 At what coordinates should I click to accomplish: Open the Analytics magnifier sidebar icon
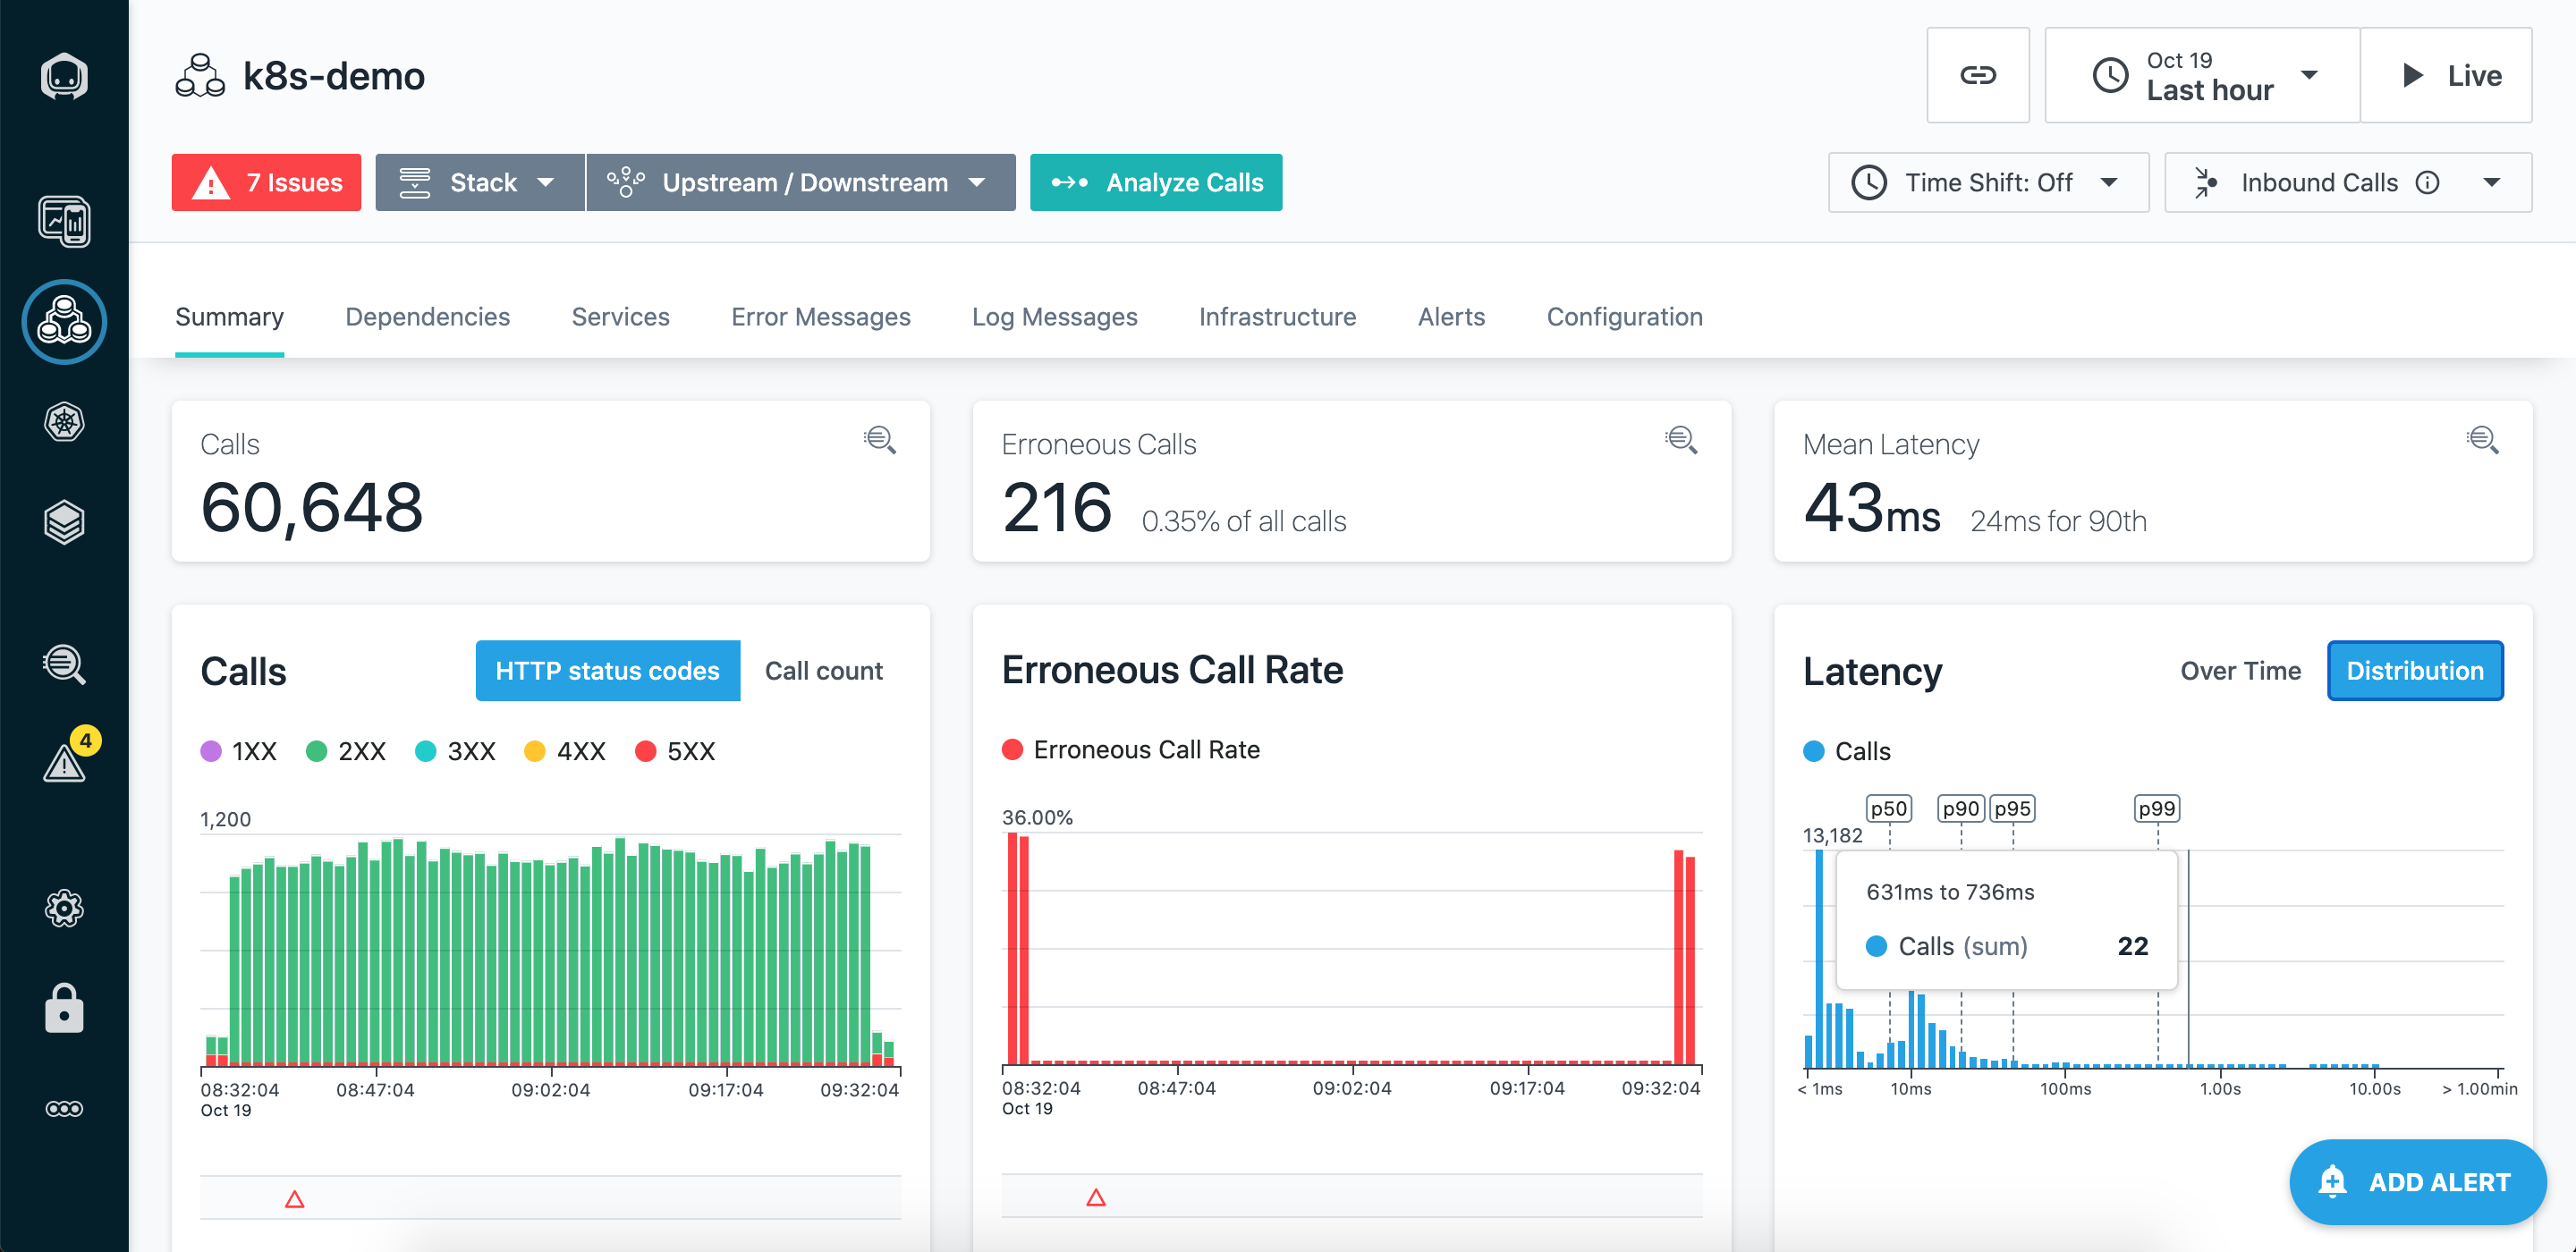click(64, 664)
